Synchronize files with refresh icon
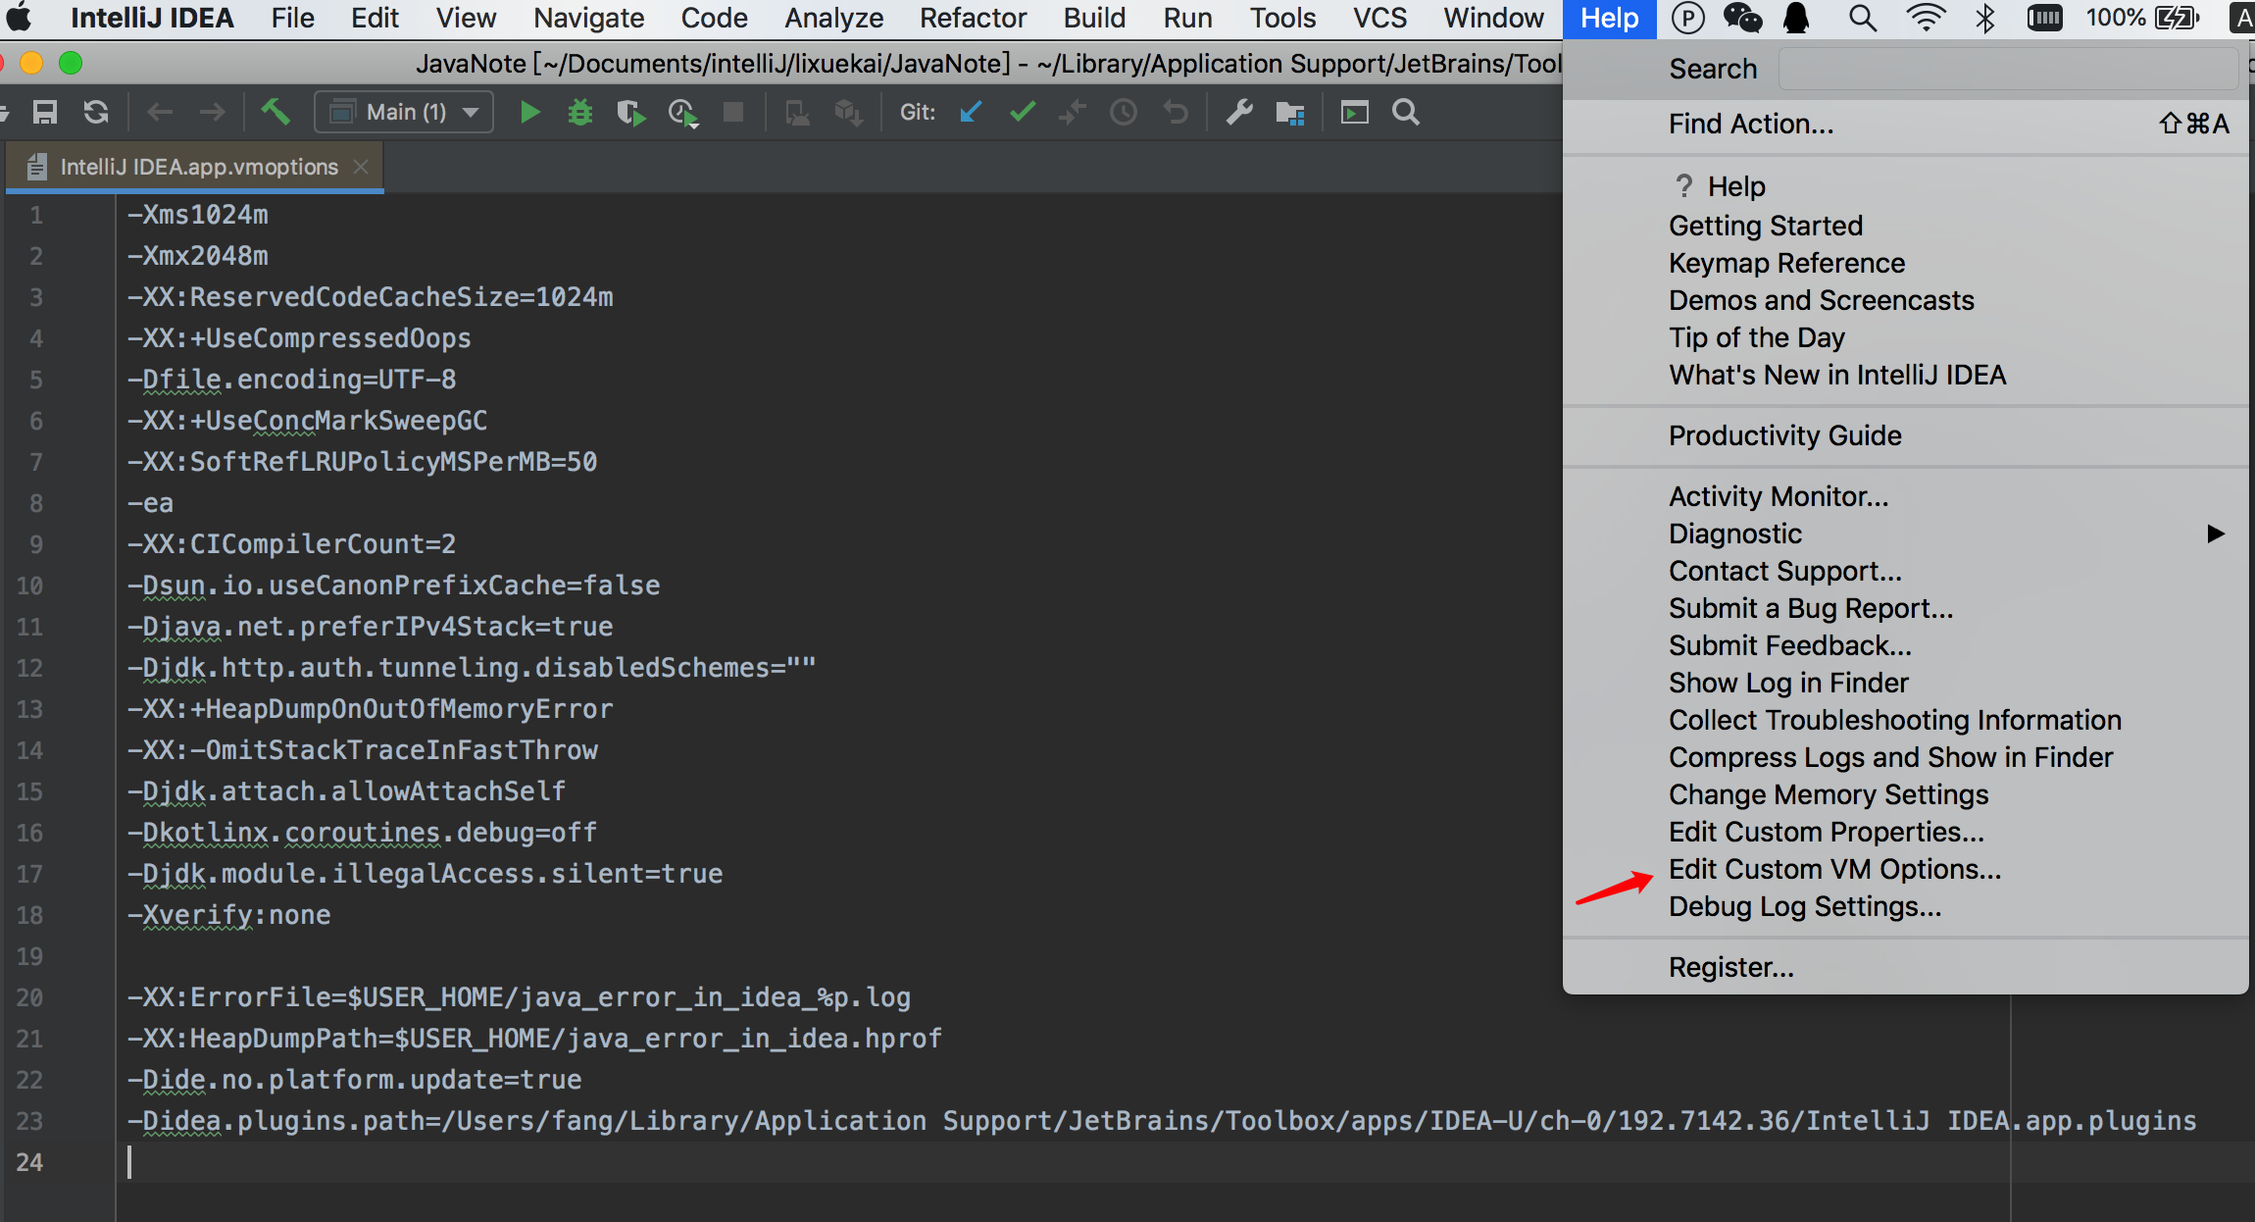Screen dimensions: 2255x1222 pos(96,113)
